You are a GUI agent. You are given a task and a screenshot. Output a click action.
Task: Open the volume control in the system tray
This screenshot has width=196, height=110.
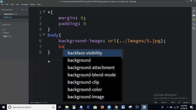pyautogui.click(x=178, y=107)
